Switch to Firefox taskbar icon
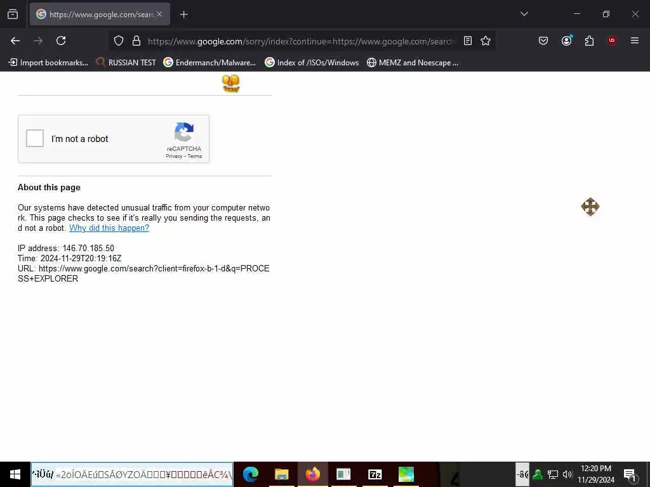 [312, 474]
